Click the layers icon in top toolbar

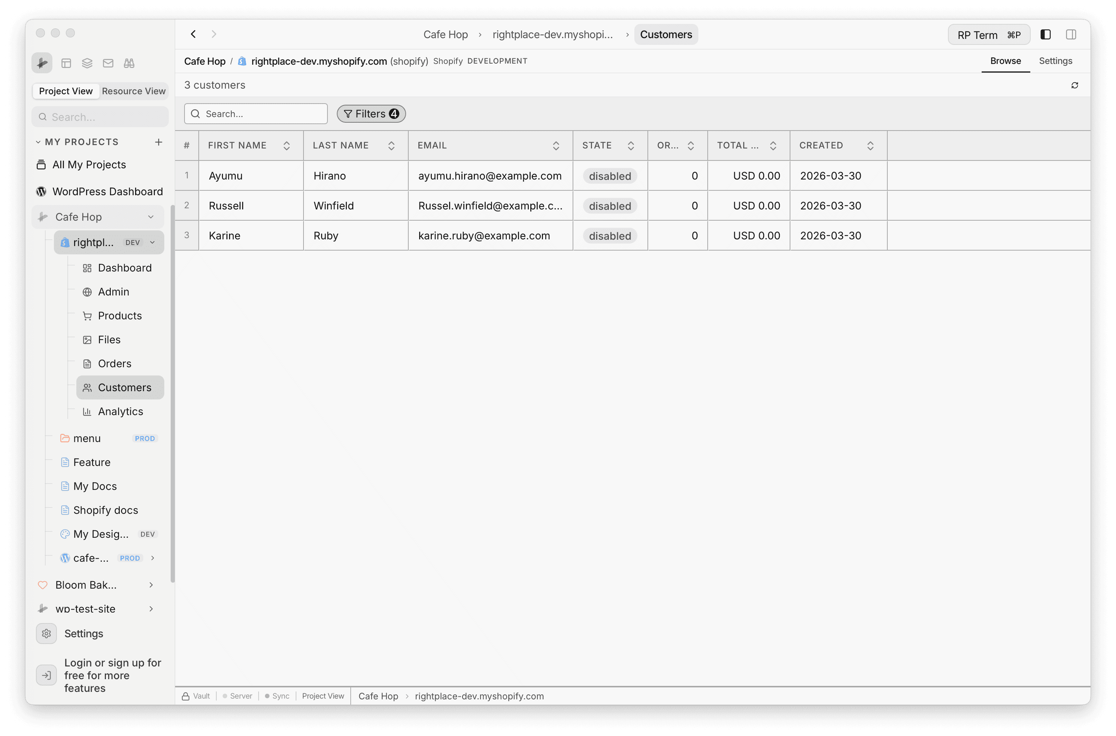(x=87, y=62)
